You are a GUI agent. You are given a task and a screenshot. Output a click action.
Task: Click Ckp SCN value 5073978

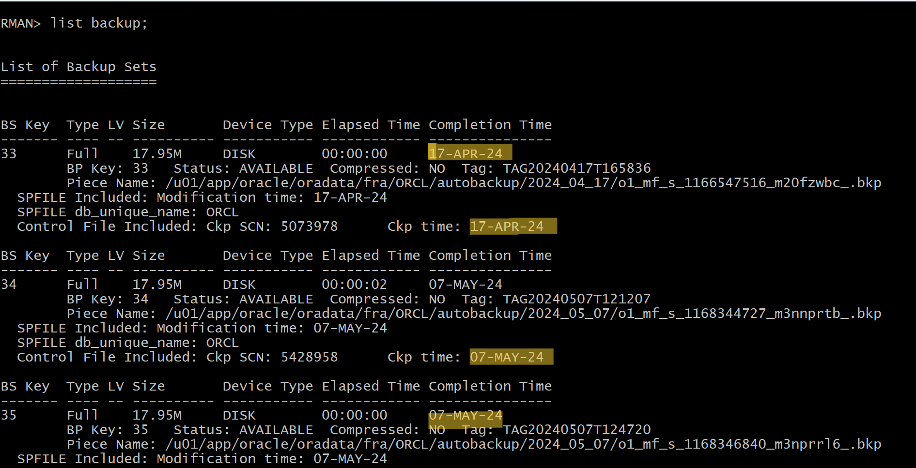click(x=310, y=226)
